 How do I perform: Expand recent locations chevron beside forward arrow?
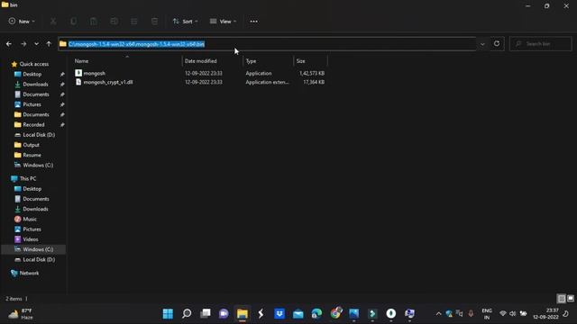tap(36, 44)
